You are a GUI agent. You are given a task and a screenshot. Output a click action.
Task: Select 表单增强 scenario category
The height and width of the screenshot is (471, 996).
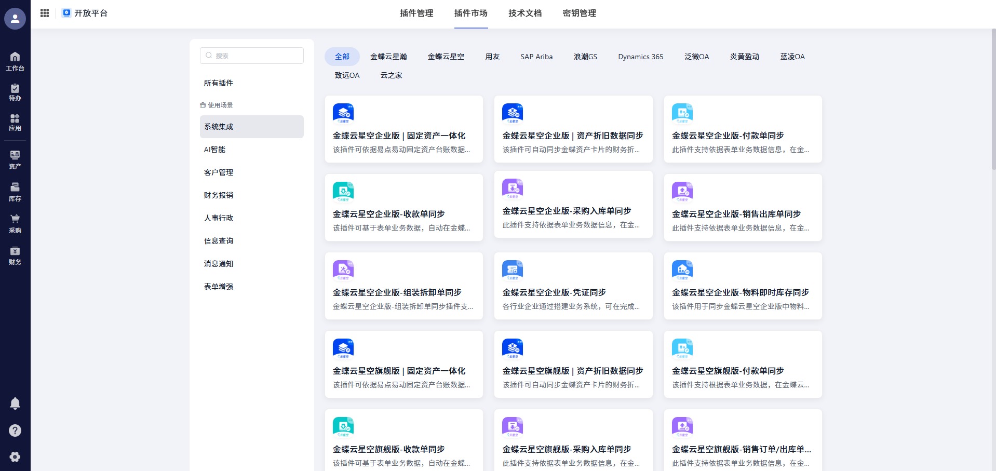252,287
